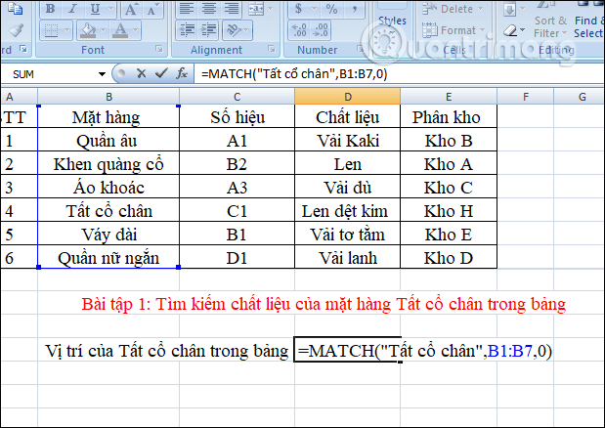The image size is (605, 428).
Task: Click the 'Số hiệu' header cell
Action: (x=237, y=117)
